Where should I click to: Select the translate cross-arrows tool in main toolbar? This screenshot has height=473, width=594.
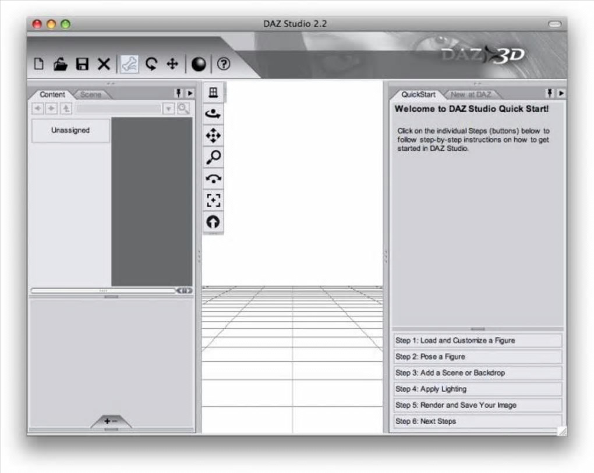tap(172, 63)
